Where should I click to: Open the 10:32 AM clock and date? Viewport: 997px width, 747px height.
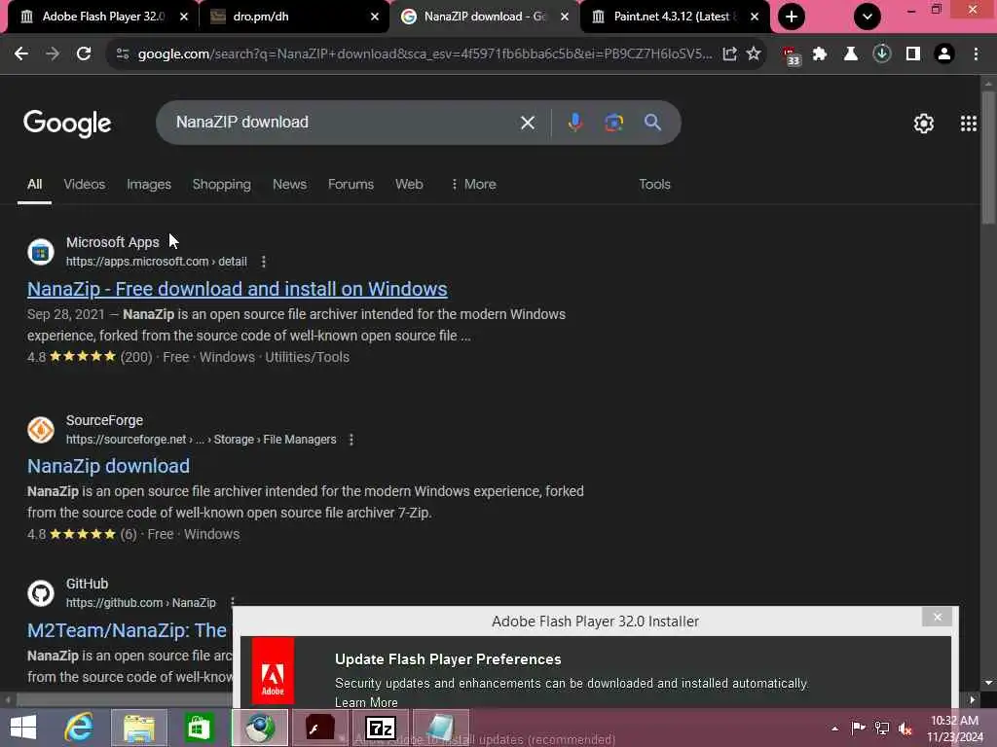(955, 729)
